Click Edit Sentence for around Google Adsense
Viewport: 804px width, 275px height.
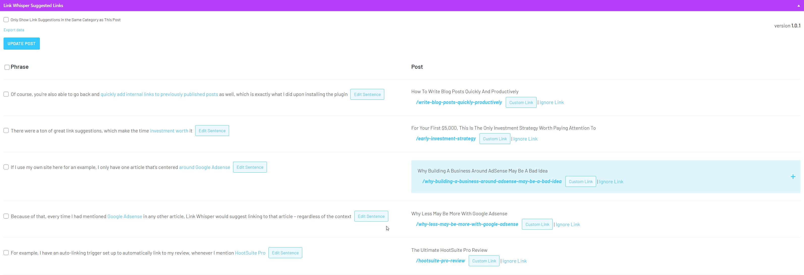tap(250, 167)
